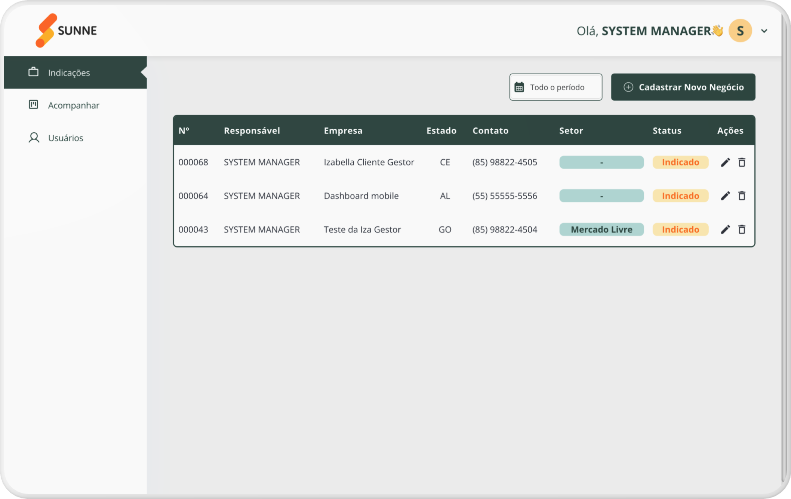Click company Dashboard mobile

pyautogui.click(x=361, y=196)
